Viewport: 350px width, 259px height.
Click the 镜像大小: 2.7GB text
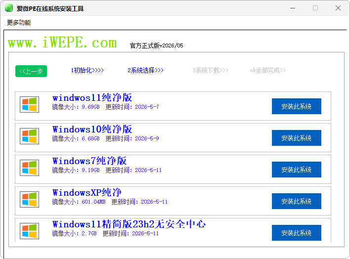(75, 234)
